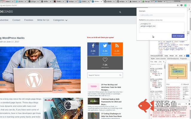Select body in the DOM breadcrumb

166,56
